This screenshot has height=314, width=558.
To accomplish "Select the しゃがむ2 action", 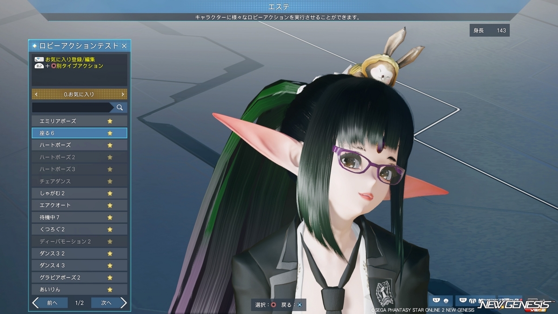I will pos(80,193).
